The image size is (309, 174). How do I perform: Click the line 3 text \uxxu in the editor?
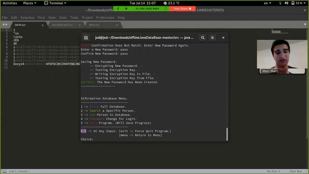18,37
